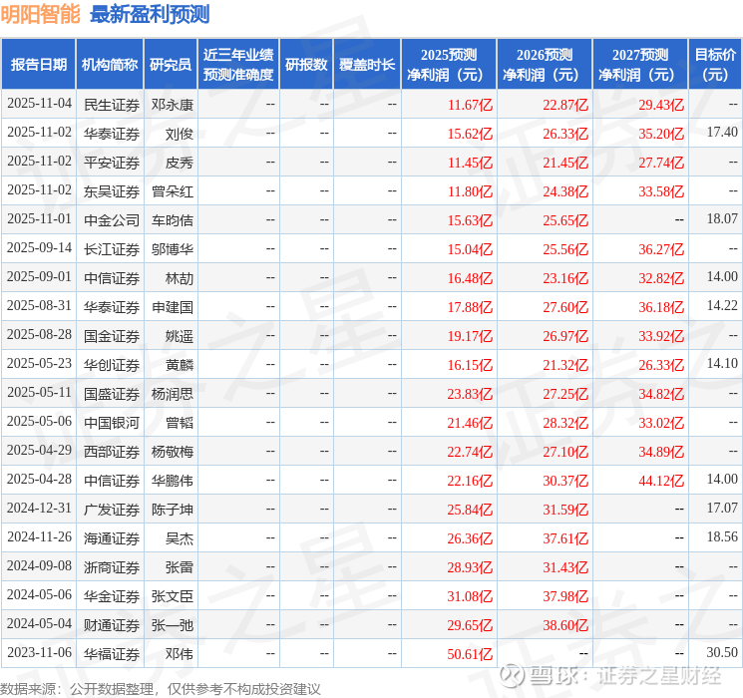Viewport: 743px width, 698px height.
Task: Select date cell 2025-08-31
Action: tap(39, 306)
